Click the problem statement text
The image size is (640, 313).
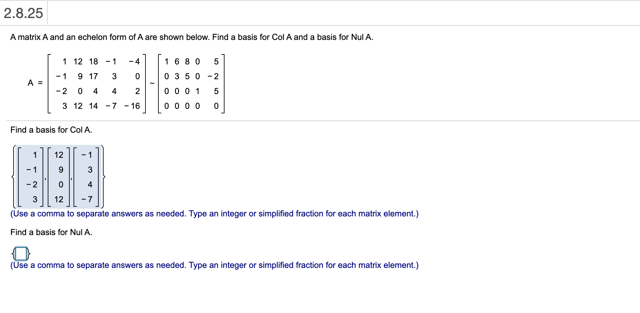pos(192,37)
